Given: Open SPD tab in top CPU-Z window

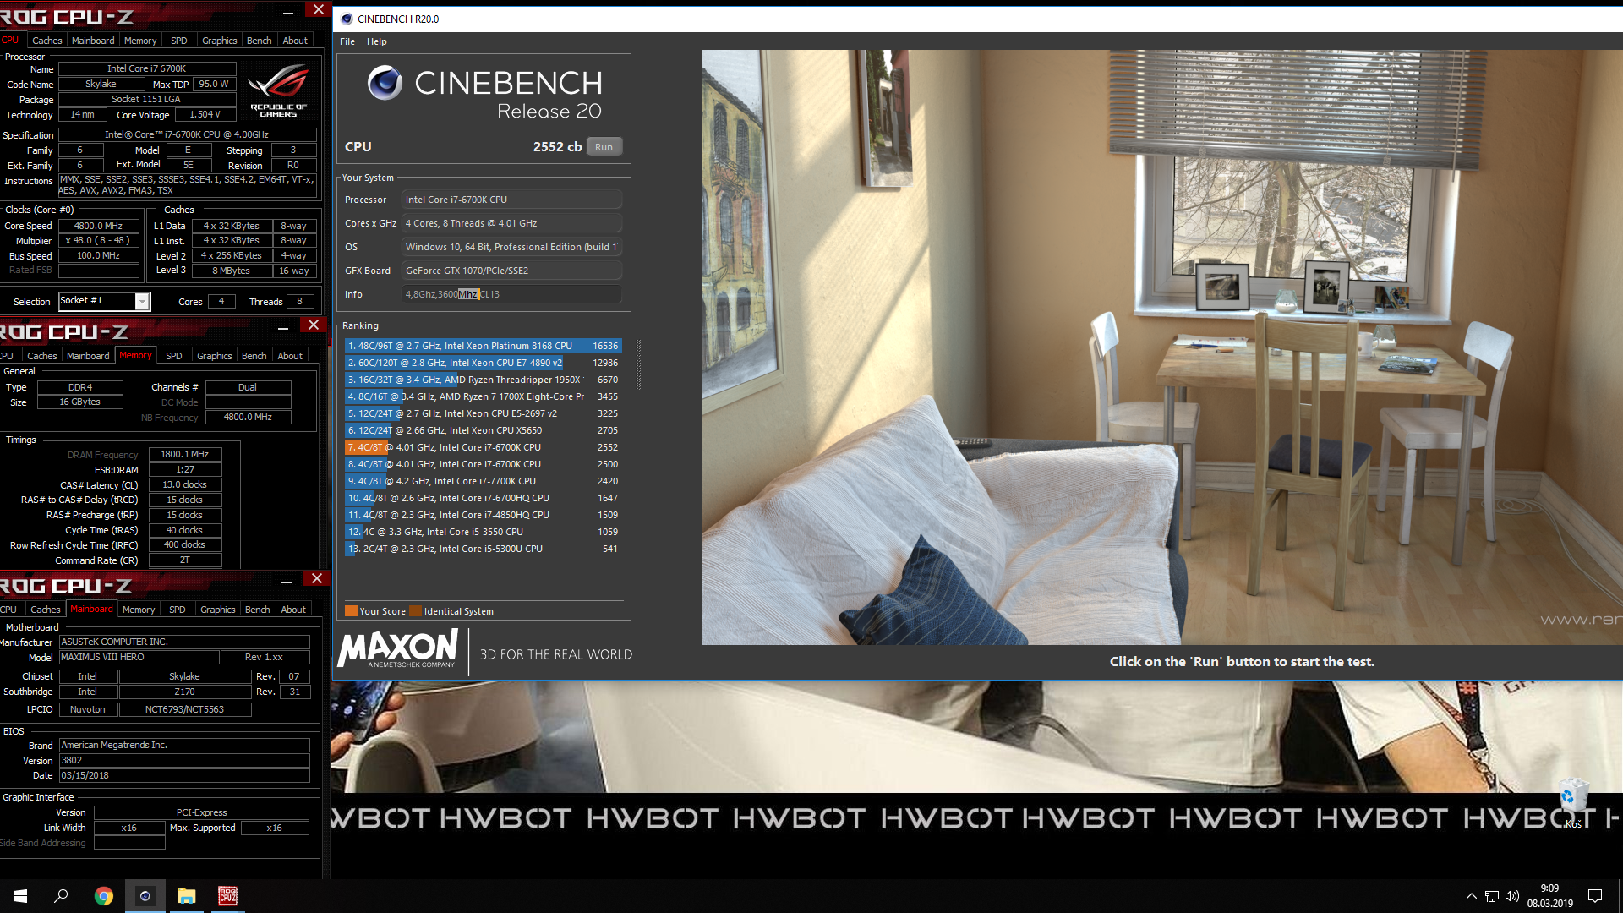Looking at the screenshot, I should point(179,41).
